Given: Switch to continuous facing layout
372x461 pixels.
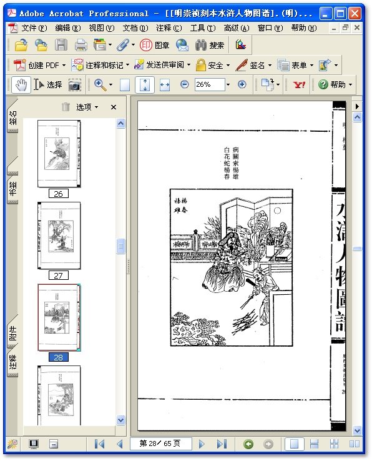Looking at the screenshot, I should coord(334,444).
